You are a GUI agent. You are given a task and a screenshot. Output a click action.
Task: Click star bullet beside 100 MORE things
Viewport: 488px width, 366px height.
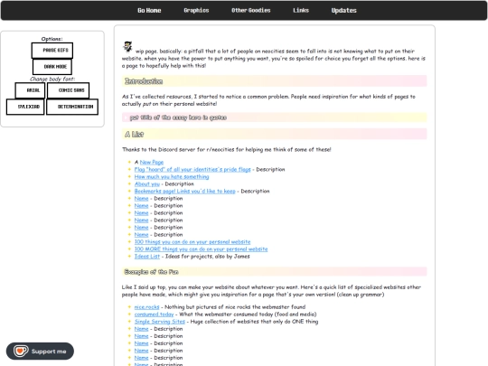click(x=129, y=249)
